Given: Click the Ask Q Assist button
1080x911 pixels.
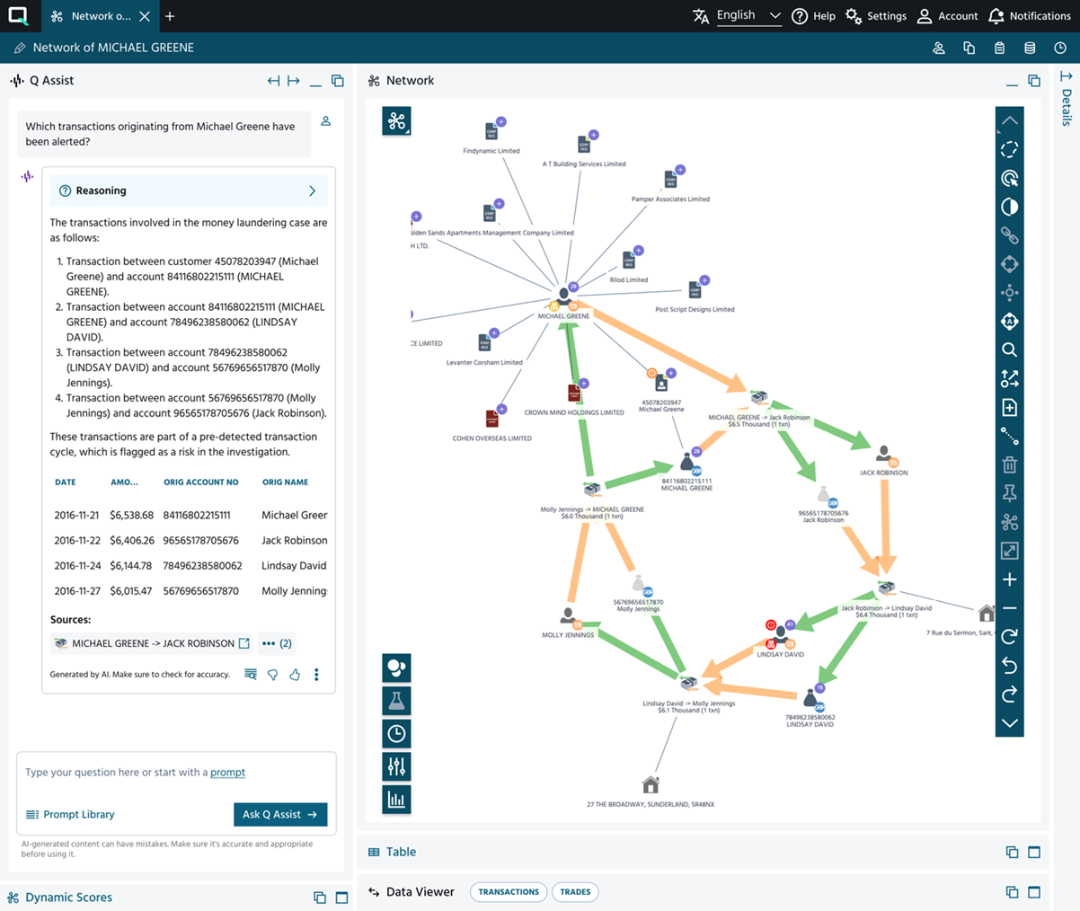Looking at the screenshot, I should (x=280, y=814).
